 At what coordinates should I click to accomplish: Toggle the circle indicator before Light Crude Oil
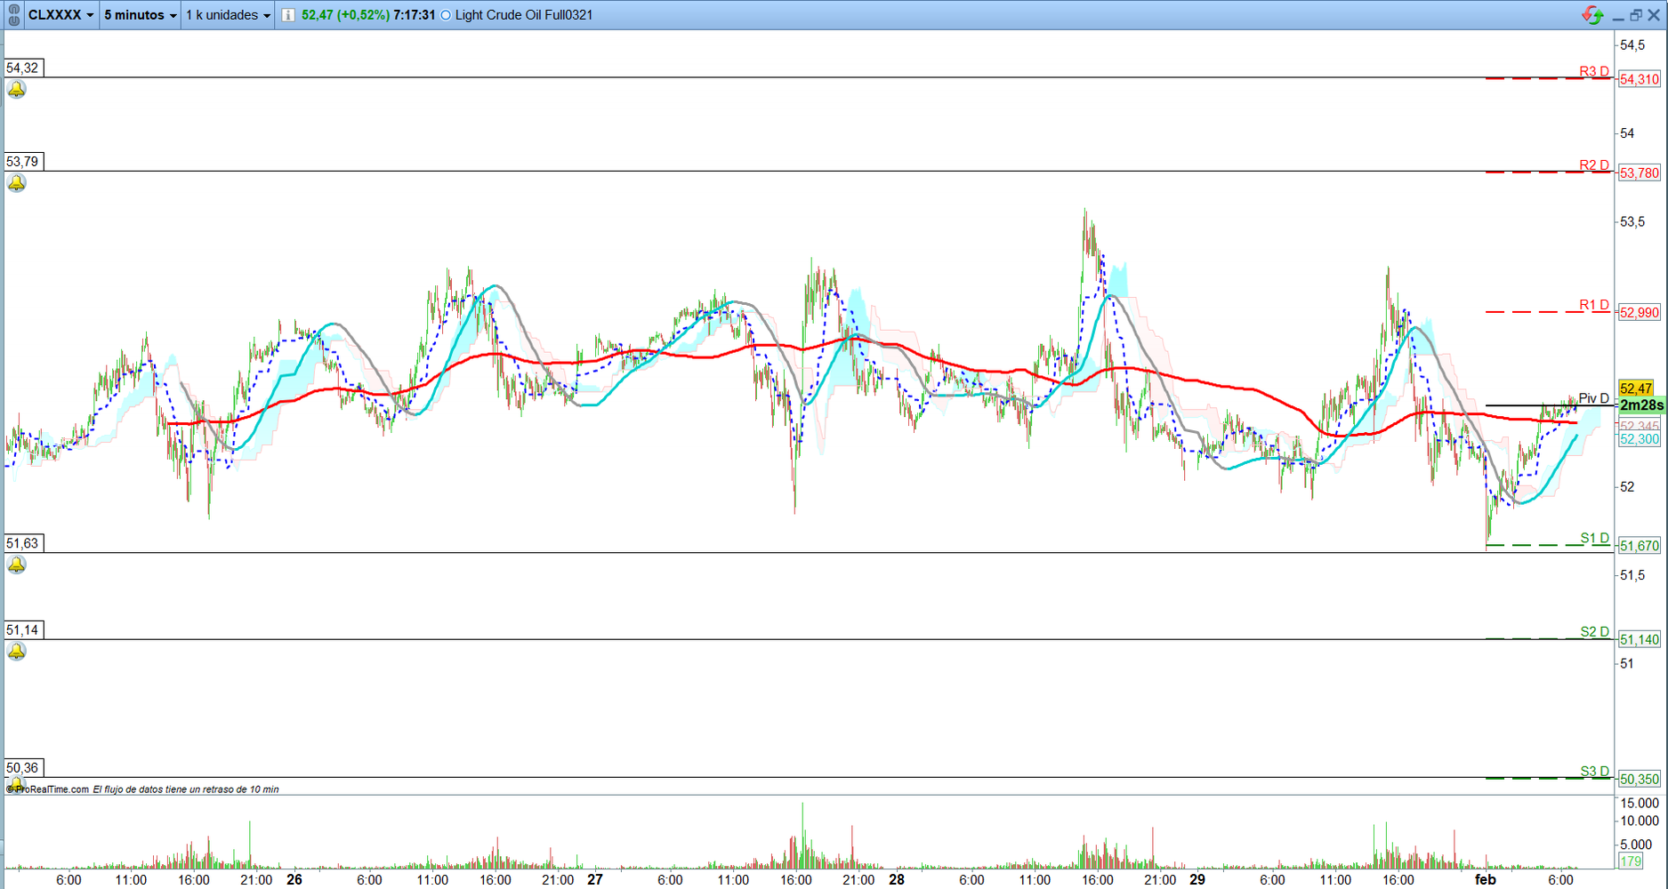tap(446, 15)
